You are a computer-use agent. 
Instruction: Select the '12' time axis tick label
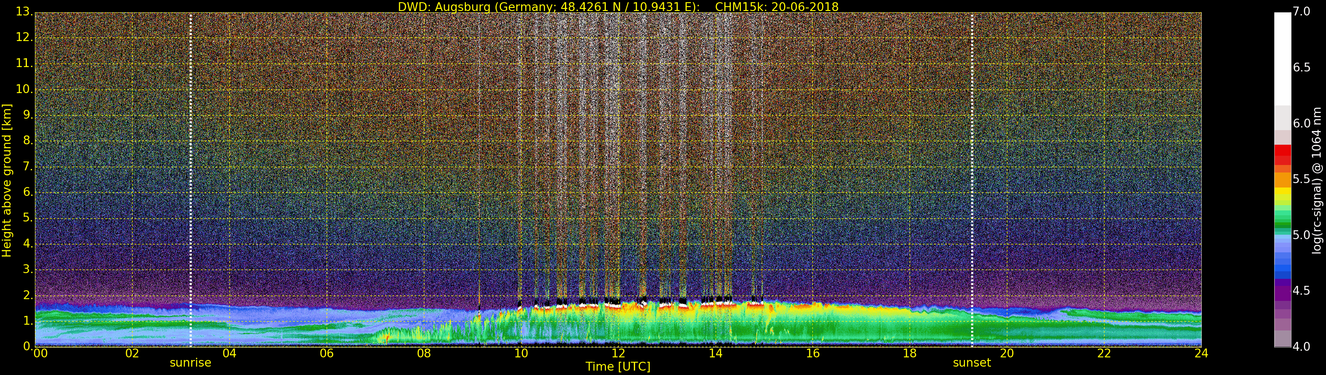tap(618, 353)
